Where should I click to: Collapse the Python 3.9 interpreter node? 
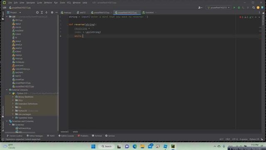click(10, 93)
